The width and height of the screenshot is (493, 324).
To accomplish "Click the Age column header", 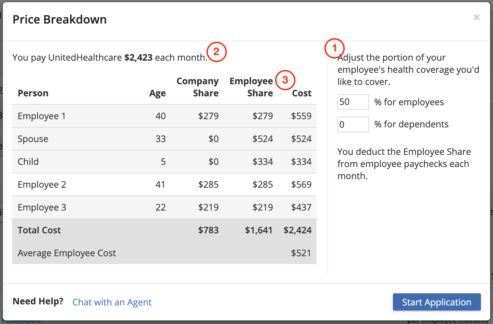I will 158,93.
